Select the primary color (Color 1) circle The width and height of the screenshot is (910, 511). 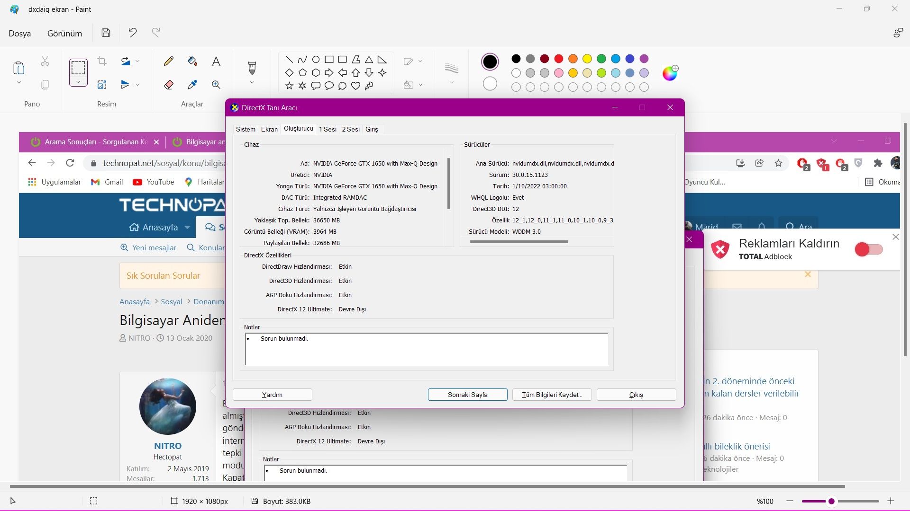point(490,62)
